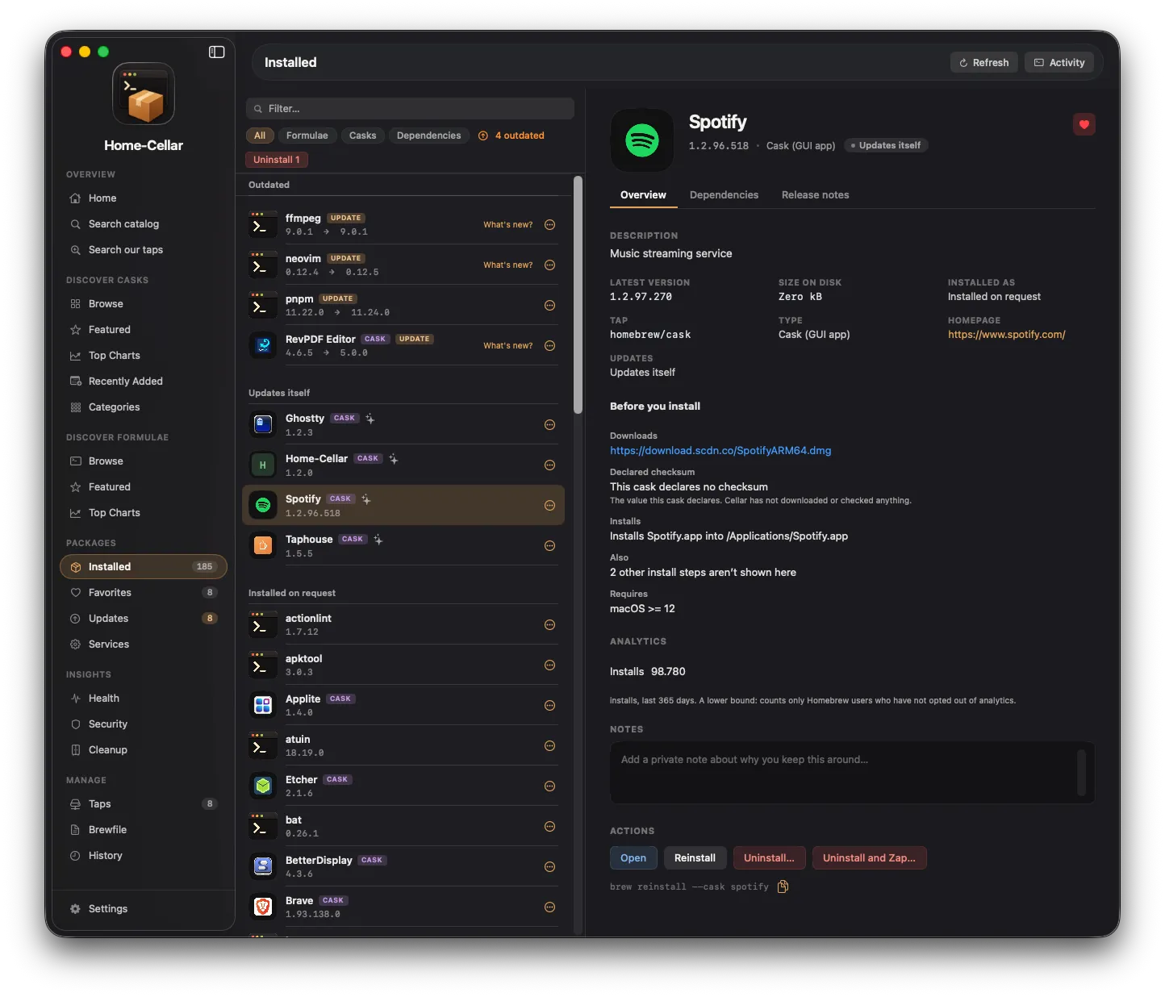This screenshot has width=1165, height=997.
Task: Click the package list scrollbar
Action: click(x=578, y=295)
